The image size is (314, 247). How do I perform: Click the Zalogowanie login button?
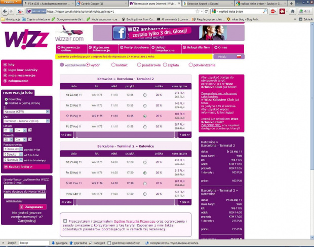click(x=32, y=207)
